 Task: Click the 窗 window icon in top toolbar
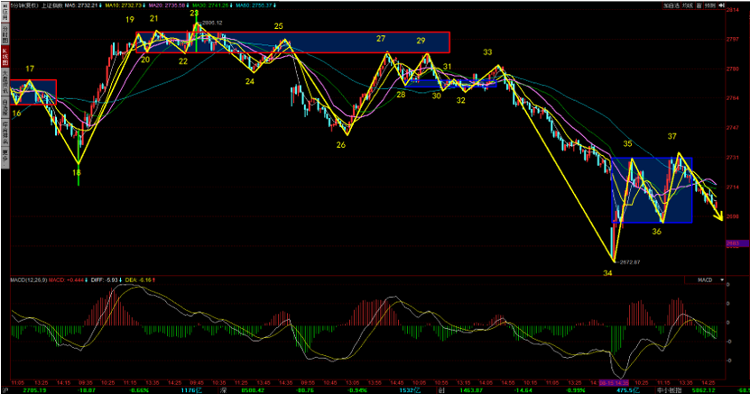(x=700, y=5)
